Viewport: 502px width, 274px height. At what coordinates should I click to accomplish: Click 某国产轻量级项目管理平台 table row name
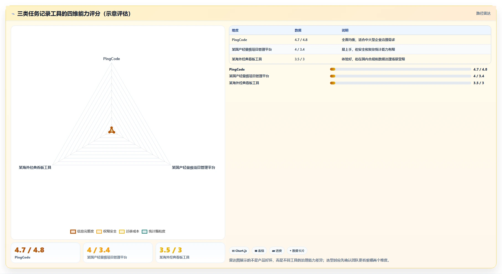pyautogui.click(x=252, y=50)
